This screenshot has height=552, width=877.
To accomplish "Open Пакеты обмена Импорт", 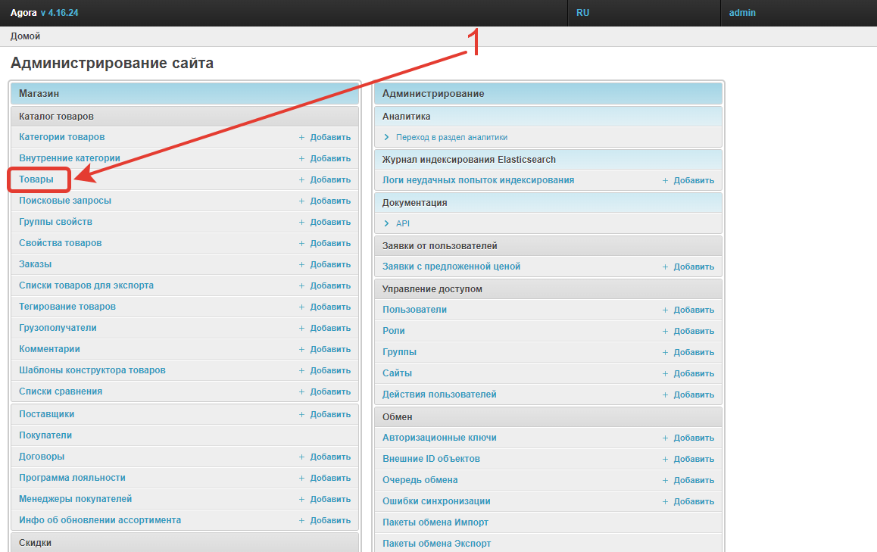I will point(435,522).
